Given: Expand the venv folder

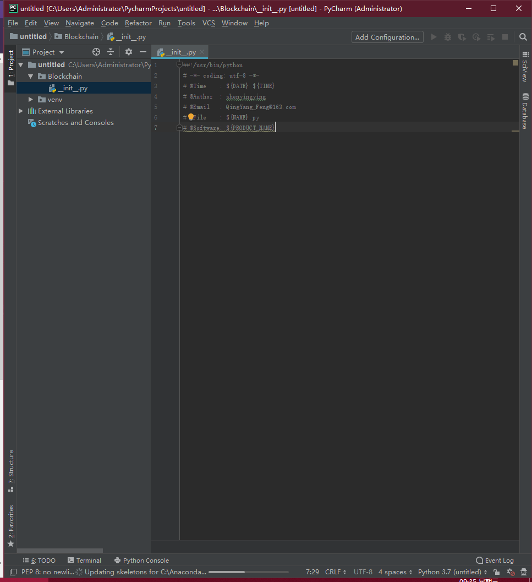Looking at the screenshot, I should click(31, 100).
